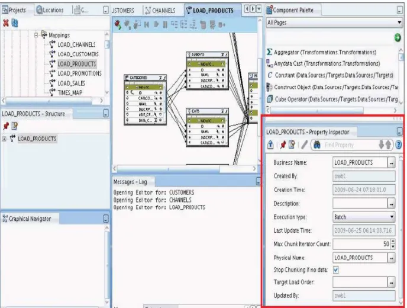Image resolution: width=407 pixels, height=308 pixels.
Task: Click the horizontal scrollbar of the mapping canvas
Action: coord(168,169)
